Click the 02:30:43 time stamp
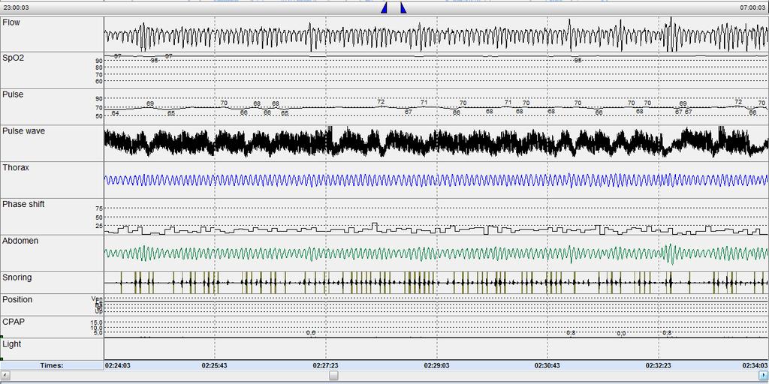 tap(547, 365)
